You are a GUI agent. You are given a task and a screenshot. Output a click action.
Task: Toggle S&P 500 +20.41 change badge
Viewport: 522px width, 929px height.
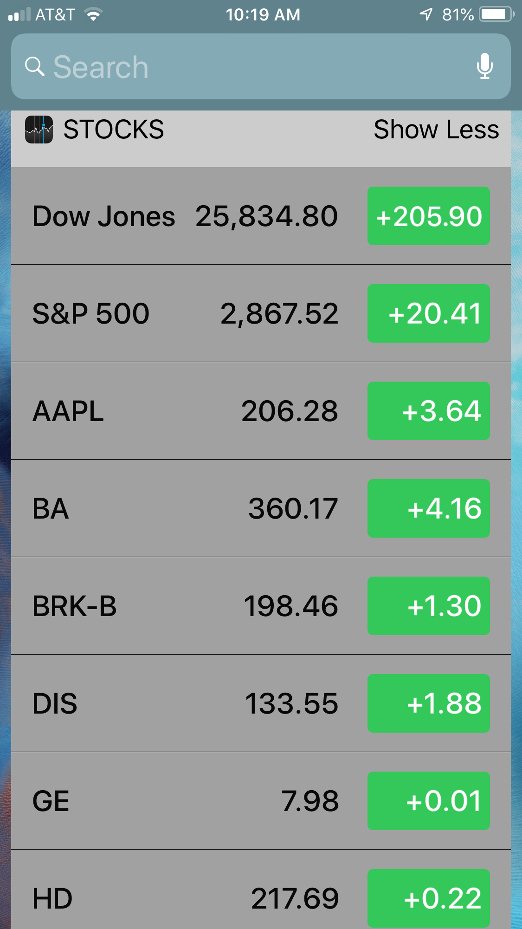tap(428, 313)
